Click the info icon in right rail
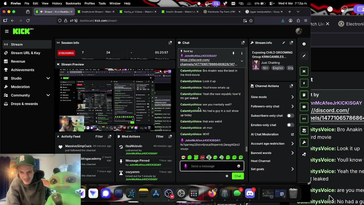Image resolution: width=364 pixels, height=205 pixels. (x=304, y=44)
